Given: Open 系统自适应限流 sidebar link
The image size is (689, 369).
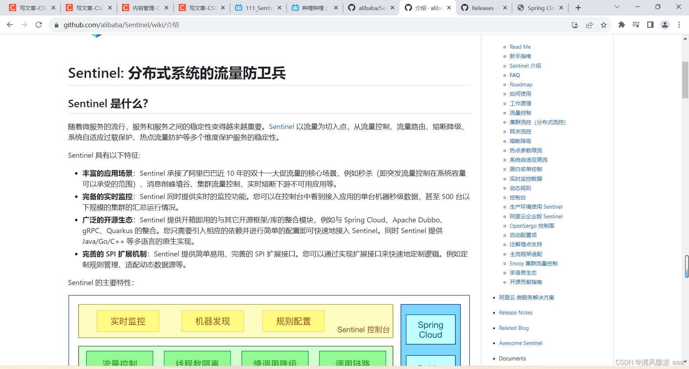Looking at the screenshot, I should [x=529, y=160].
